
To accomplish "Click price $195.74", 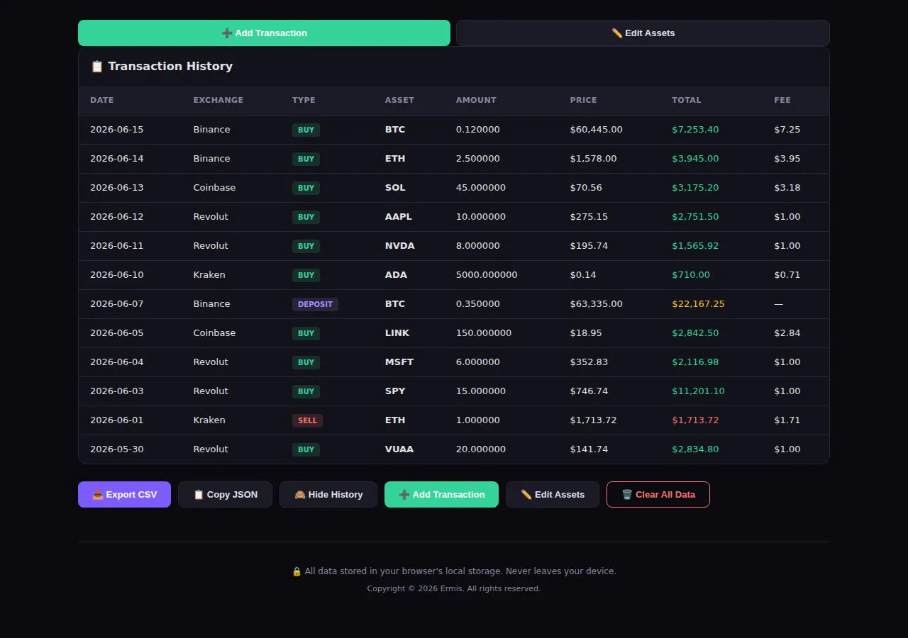I will (589, 246).
